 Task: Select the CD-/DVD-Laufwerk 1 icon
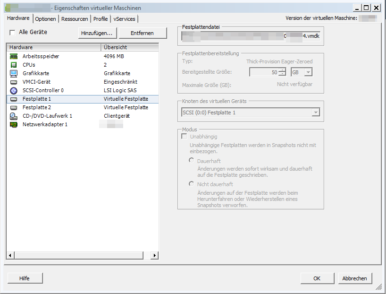pyautogui.click(x=14, y=116)
